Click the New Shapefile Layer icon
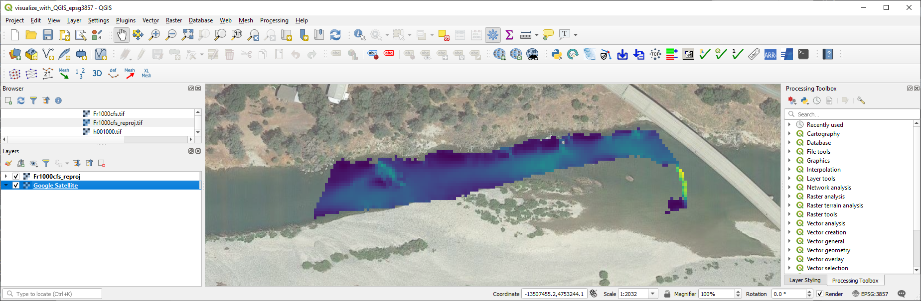921x301 pixels. pos(48,54)
